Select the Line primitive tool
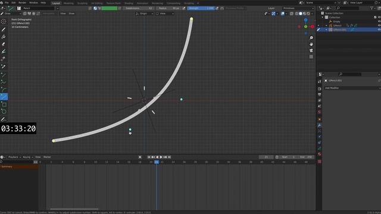381x214 pixels. click(4, 74)
